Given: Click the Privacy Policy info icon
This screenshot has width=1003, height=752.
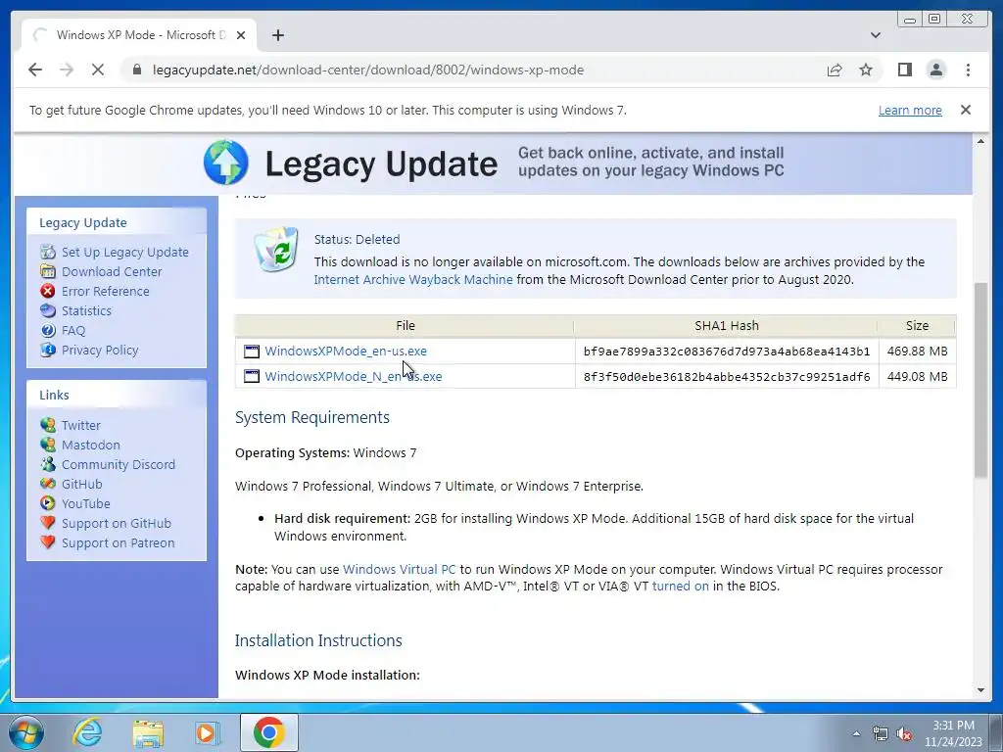Looking at the screenshot, I should pyautogui.click(x=48, y=350).
